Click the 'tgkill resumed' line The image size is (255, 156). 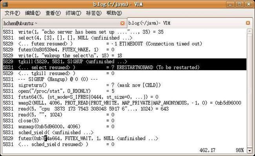(x=59, y=73)
